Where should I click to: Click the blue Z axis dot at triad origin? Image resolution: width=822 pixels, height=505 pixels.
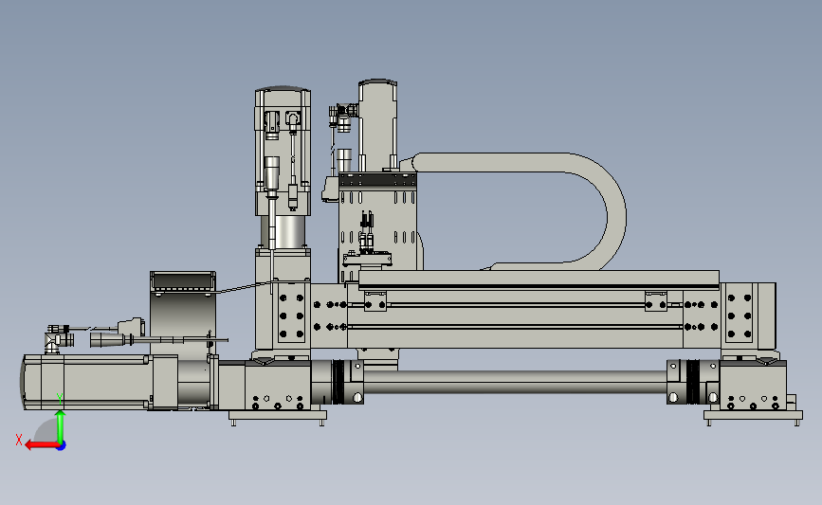[62, 446]
